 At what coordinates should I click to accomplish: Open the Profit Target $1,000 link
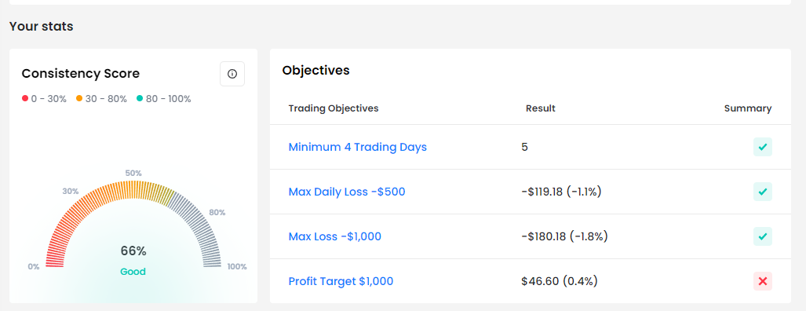tap(341, 281)
